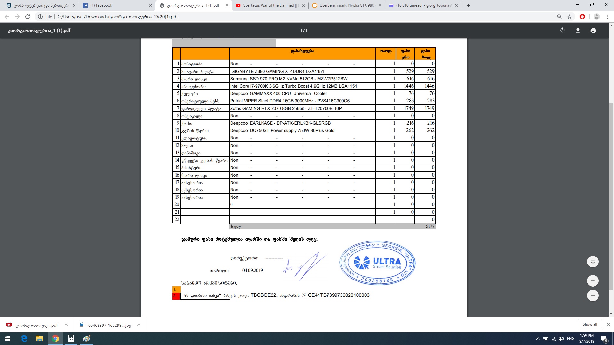Rotate the PDF clockwise

(x=563, y=30)
